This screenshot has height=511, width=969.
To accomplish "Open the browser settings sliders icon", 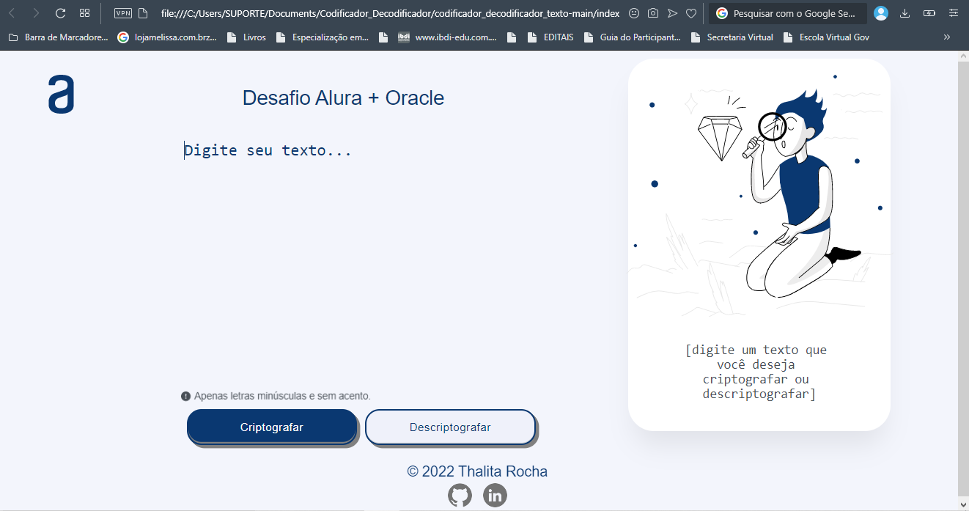I will click(x=953, y=12).
